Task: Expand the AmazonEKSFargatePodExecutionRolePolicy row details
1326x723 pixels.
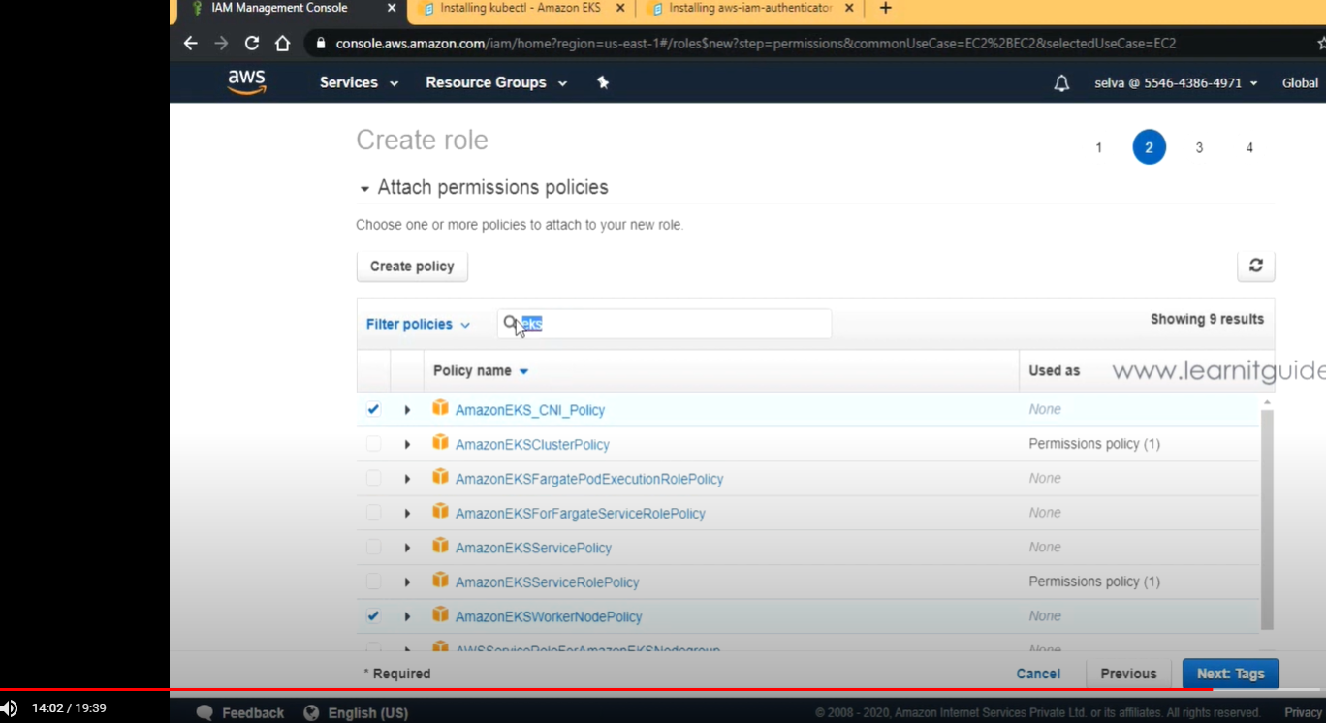Action: pyautogui.click(x=407, y=479)
